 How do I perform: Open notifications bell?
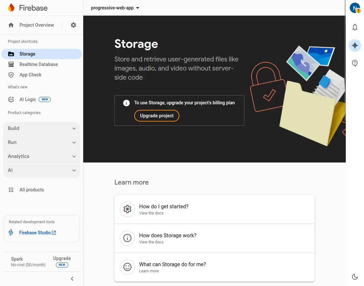(355, 27)
